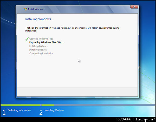
Task: Close the Install Windows dialog
Action: click(x=134, y=7)
